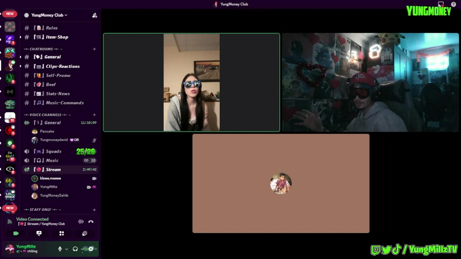Click the invite people icon
Viewport: 461px width, 259px height.
(94, 15)
